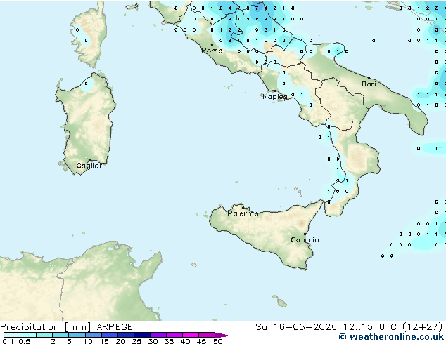Select the Catania city marker dot

(x=305, y=234)
